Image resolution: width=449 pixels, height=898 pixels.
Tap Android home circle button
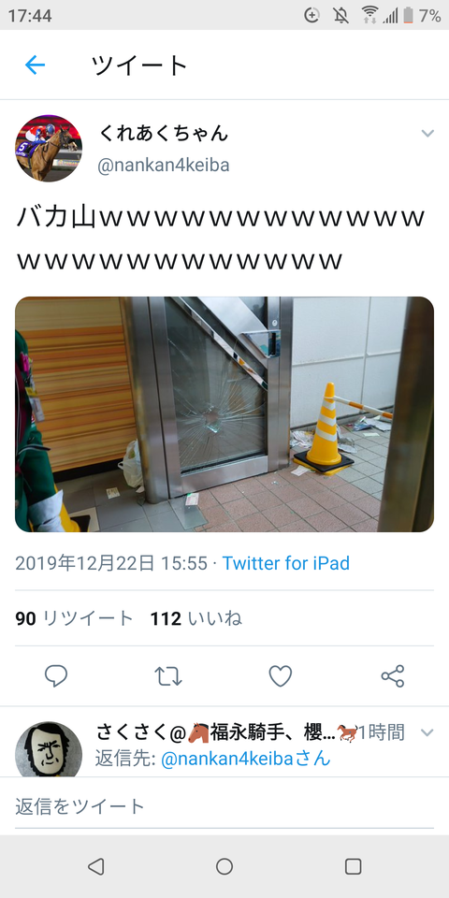pyautogui.click(x=224, y=866)
